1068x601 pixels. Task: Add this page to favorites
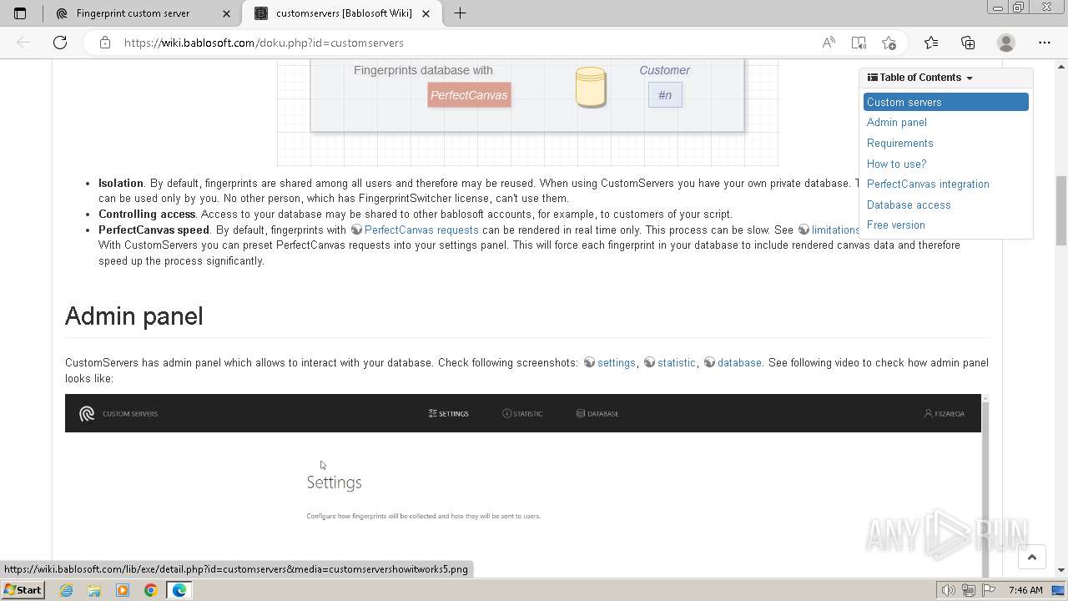pyautogui.click(x=889, y=43)
